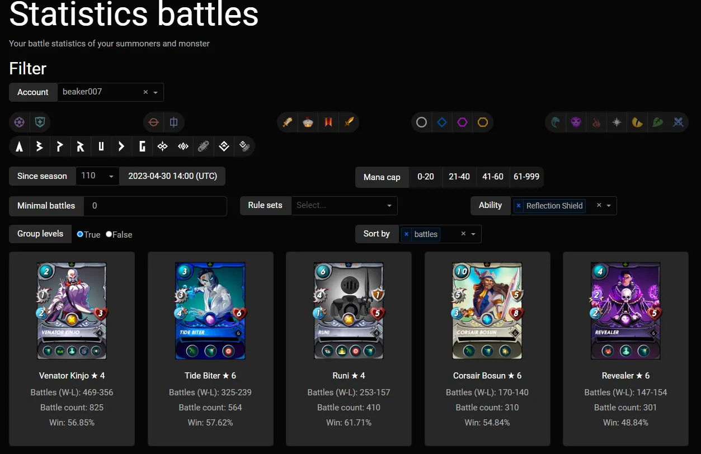Filter by the cupcake-shaped icon

[x=308, y=122]
